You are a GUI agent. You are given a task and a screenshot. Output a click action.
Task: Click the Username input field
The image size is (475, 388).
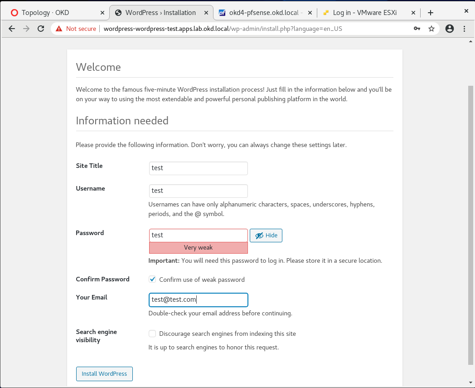point(199,191)
